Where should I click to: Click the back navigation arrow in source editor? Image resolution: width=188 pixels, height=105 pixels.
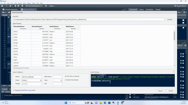point(3,12)
